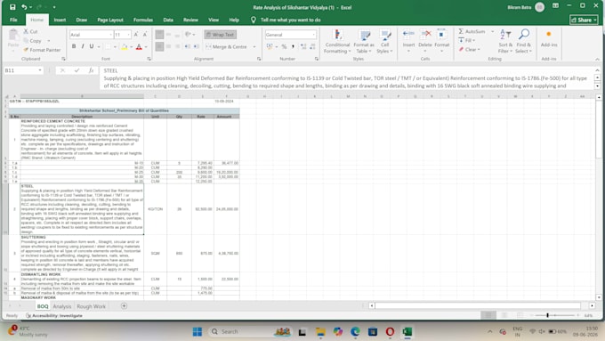
Task: Click the Windows Start button
Action: coord(198,332)
